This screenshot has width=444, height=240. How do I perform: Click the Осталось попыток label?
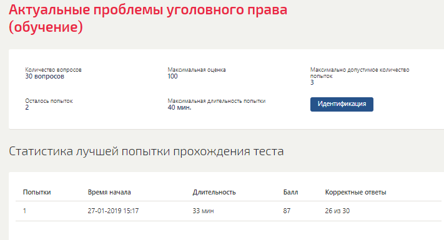[x=49, y=101]
